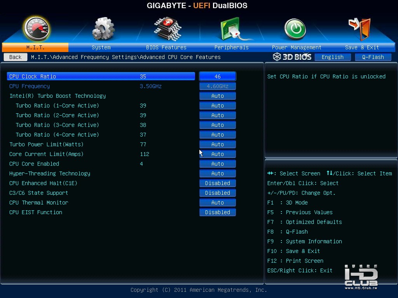Screen dimensions: 398x298
Task: Switch to 3D BIOS mode logo
Action: click(x=292, y=57)
